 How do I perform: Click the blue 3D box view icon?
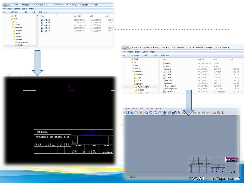[174, 113]
